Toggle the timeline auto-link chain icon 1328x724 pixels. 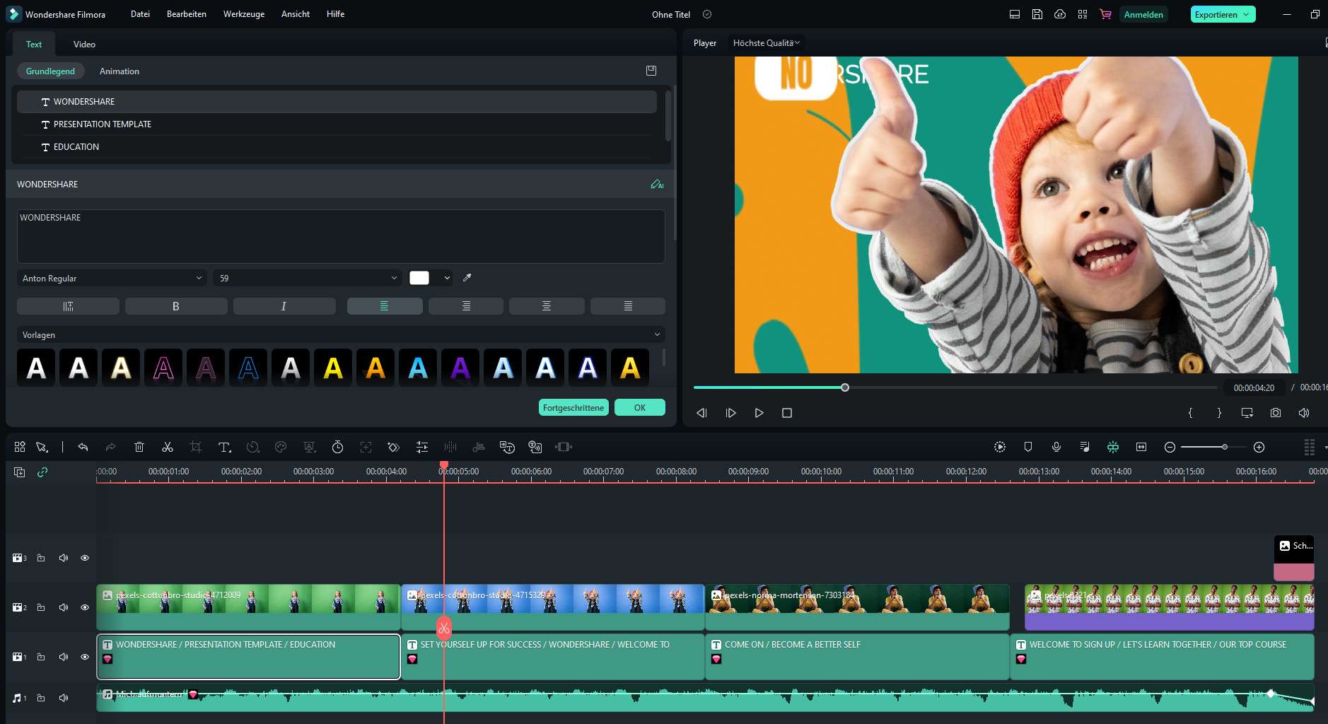pos(42,472)
